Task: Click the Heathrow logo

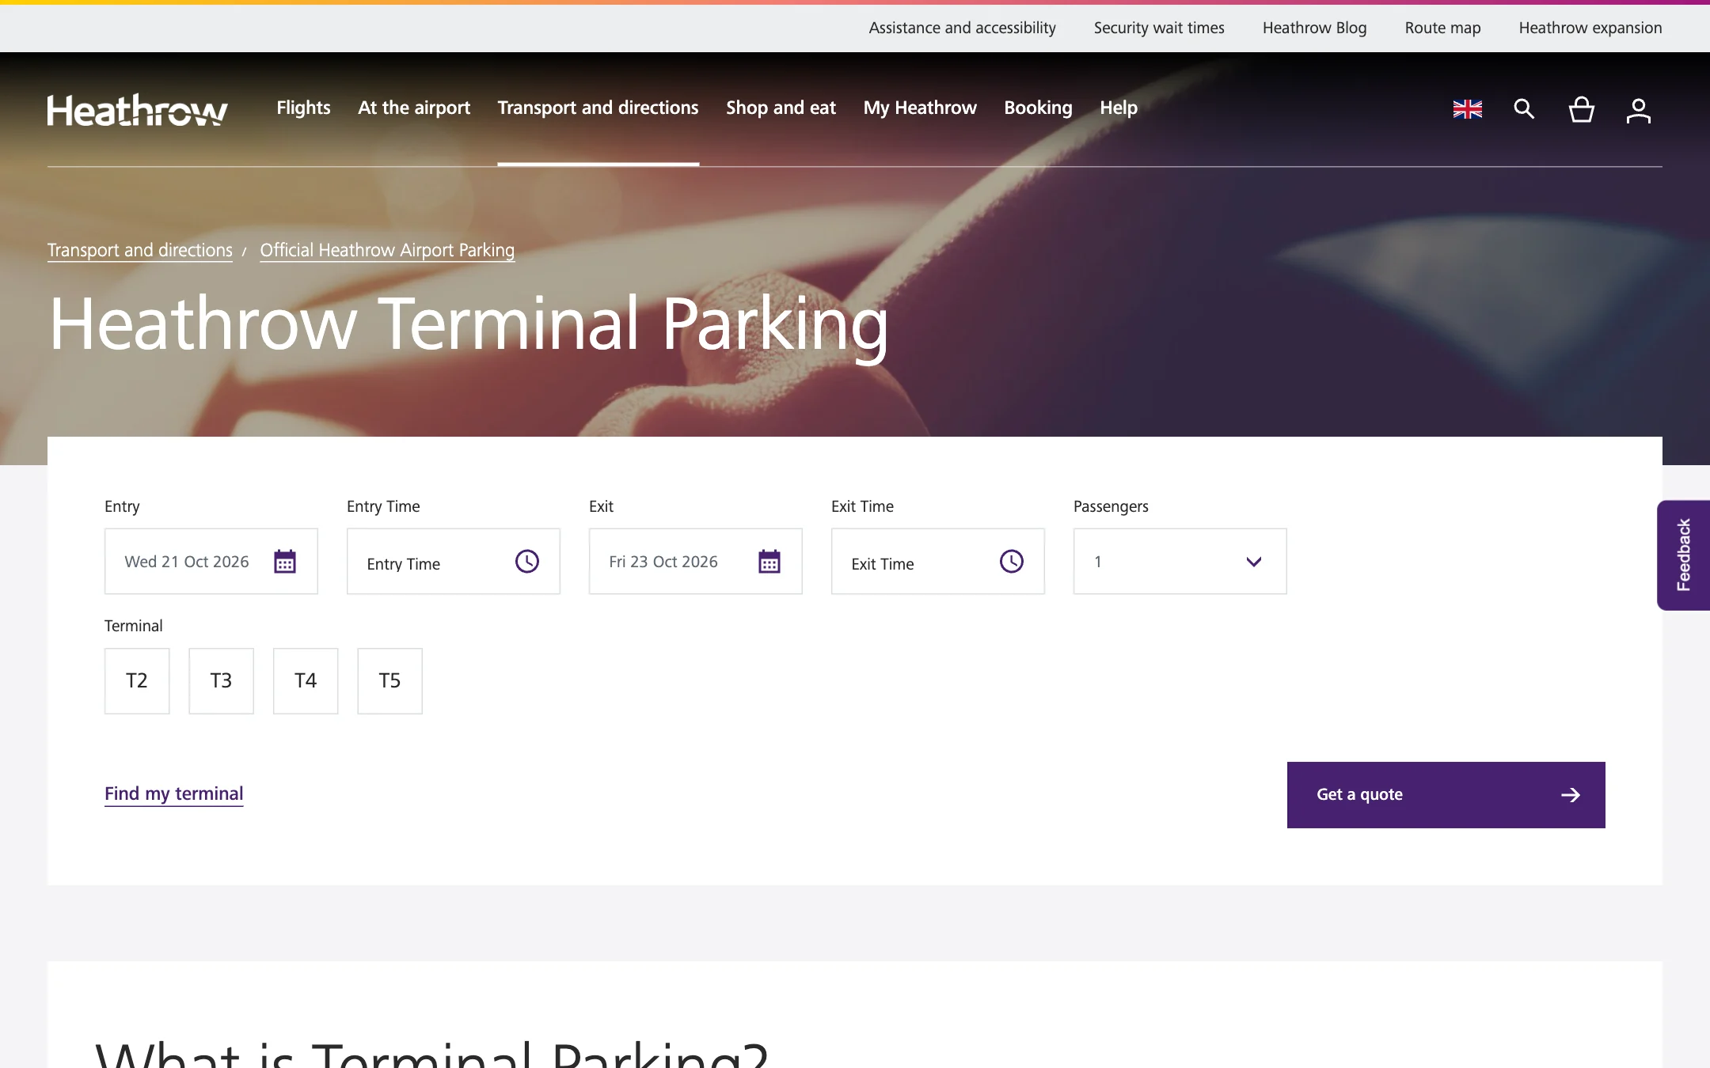Action: coord(137,110)
